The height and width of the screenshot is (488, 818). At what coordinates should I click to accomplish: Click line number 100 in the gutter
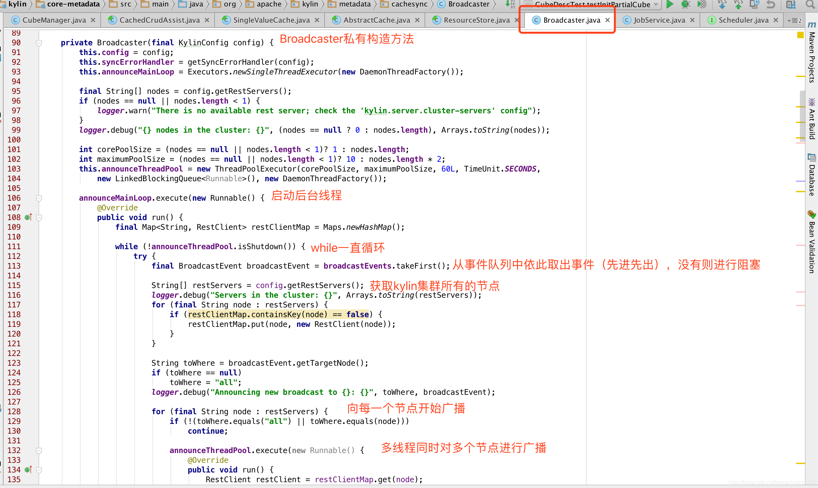click(x=14, y=140)
